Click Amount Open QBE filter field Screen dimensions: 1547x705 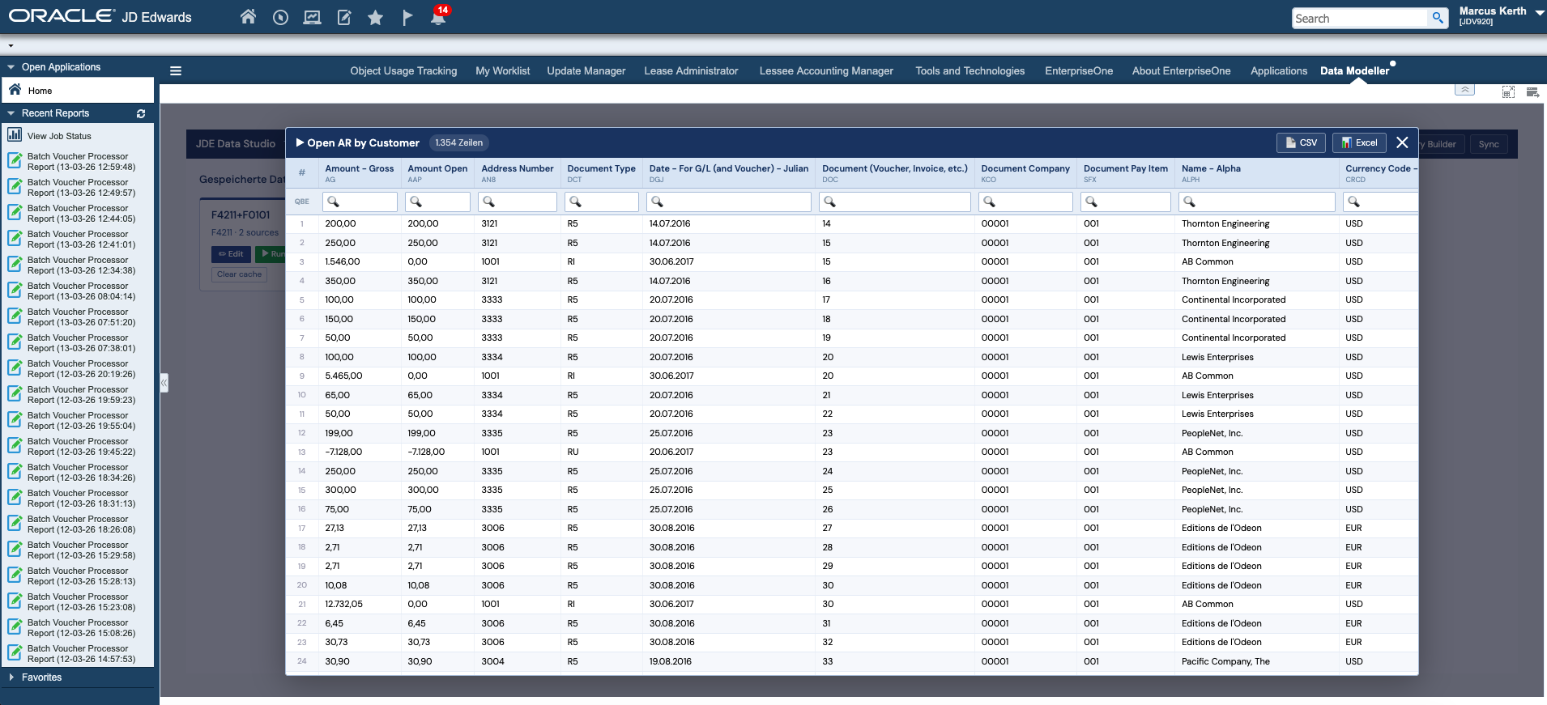click(x=437, y=202)
